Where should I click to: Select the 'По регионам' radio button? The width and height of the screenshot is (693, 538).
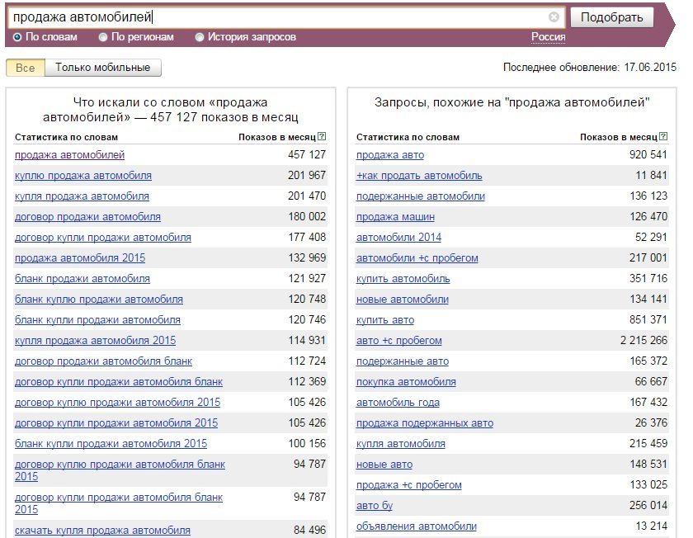click(103, 37)
